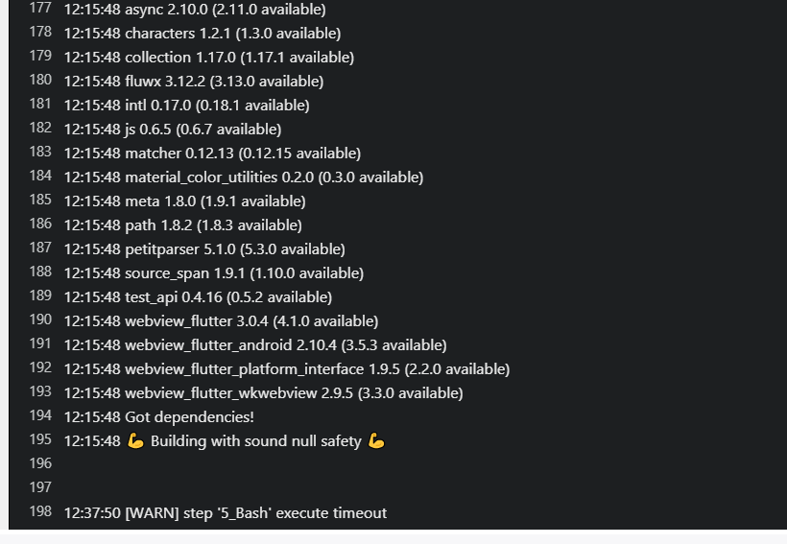787x544 pixels.
Task: Select the meta 1.8.0 log line
Action: point(184,201)
